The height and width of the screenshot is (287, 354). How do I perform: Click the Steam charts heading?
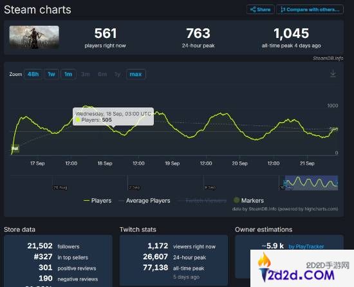[37, 10]
